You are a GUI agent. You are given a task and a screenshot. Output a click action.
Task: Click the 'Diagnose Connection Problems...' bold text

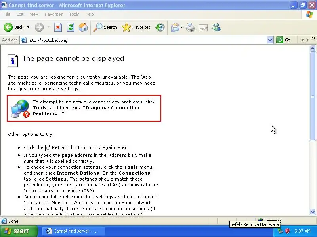[86, 111]
